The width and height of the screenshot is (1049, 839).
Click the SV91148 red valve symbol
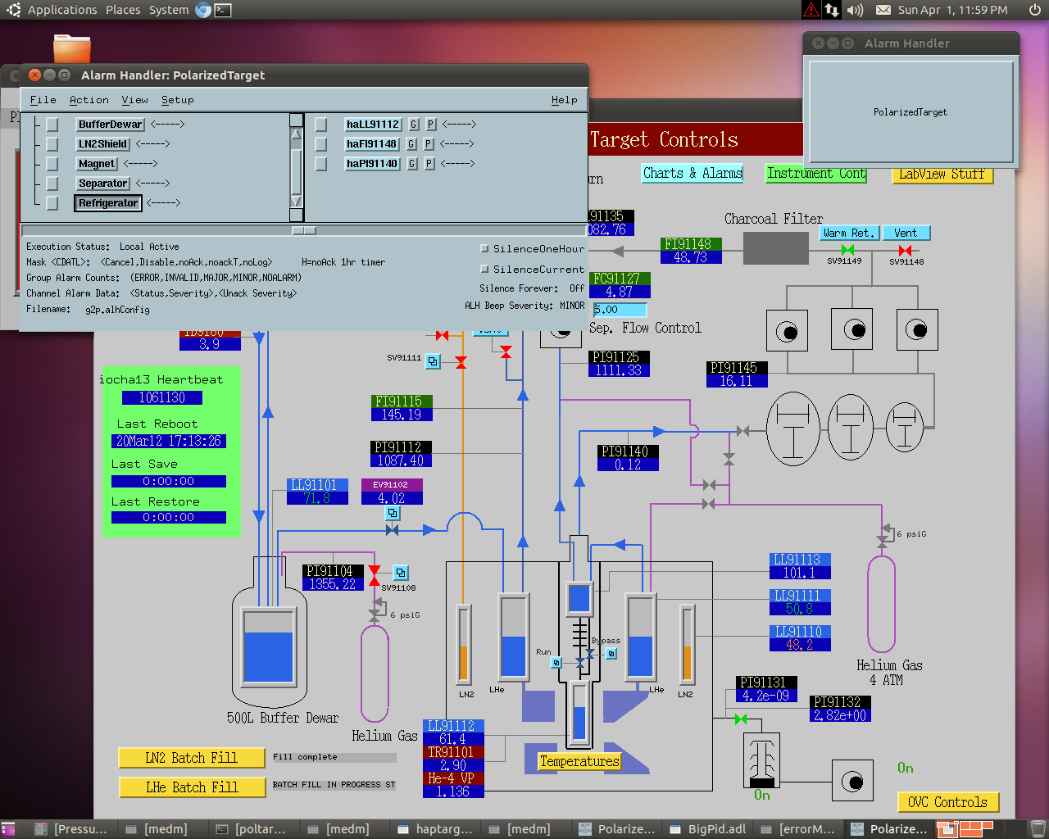click(905, 250)
